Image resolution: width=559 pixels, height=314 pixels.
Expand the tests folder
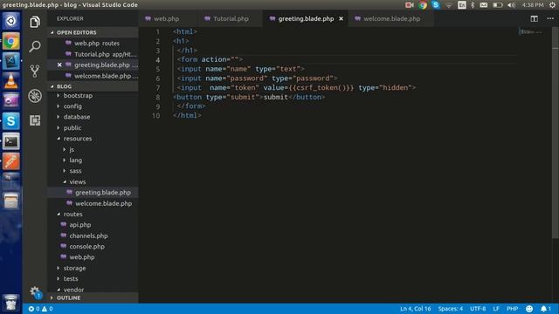pos(93,279)
